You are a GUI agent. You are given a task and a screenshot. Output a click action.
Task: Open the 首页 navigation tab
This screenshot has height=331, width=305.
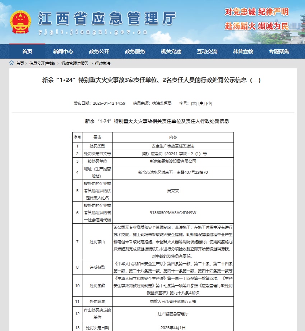coord(27,51)
